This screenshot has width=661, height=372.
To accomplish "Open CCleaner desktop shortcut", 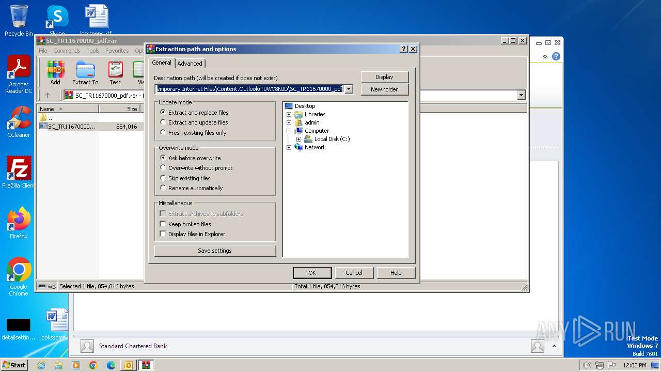I will [x=19, y=122].
